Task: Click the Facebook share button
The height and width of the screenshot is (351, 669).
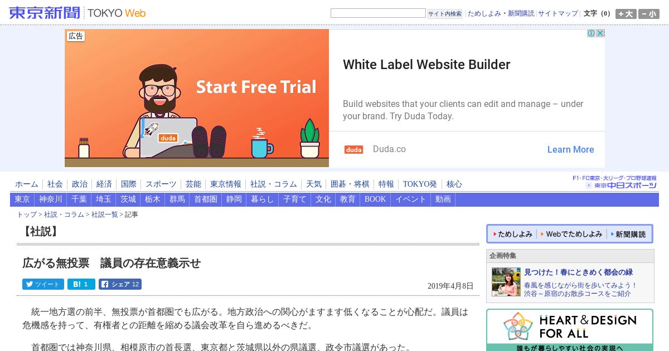Action: (120, 284)
